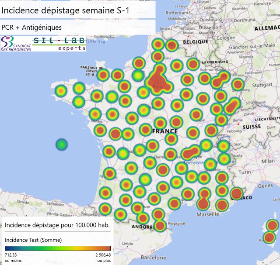280x265 pixels.
Task: Select the northern Corsica heat point
Action: (x=272, y=225)
